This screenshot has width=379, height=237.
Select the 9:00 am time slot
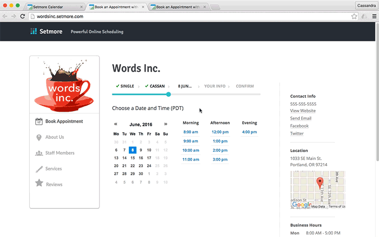pos(191,141)
